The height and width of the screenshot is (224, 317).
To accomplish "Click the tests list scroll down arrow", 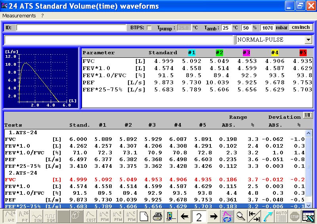I will (308, 205).
